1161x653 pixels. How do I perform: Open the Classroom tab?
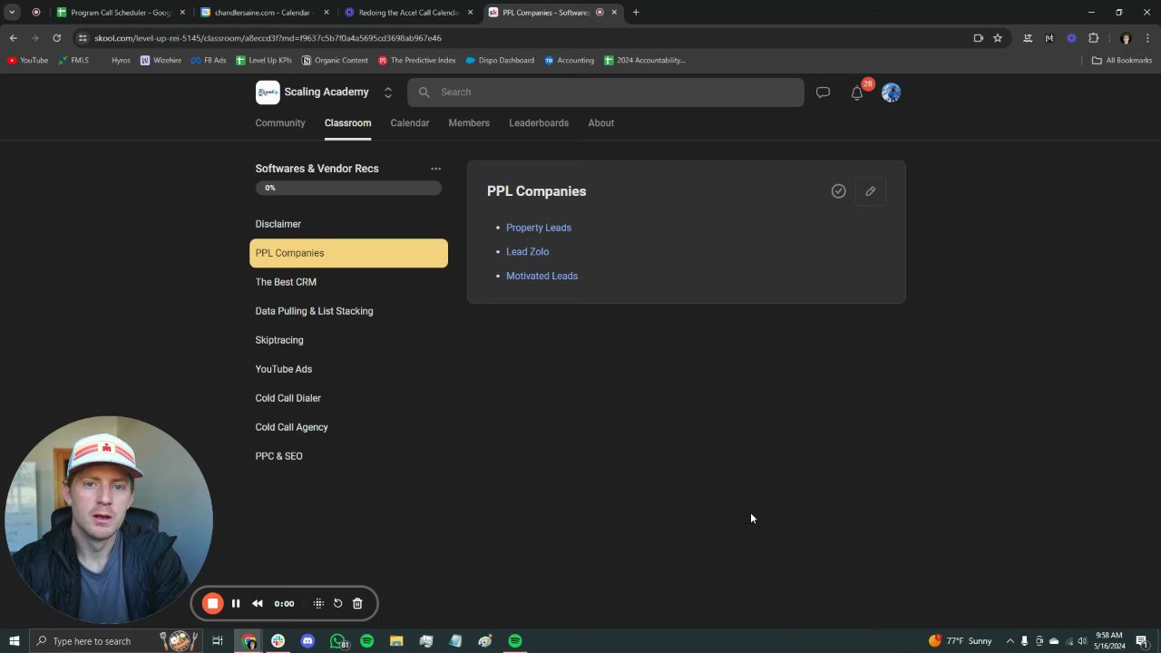point(348,123)
